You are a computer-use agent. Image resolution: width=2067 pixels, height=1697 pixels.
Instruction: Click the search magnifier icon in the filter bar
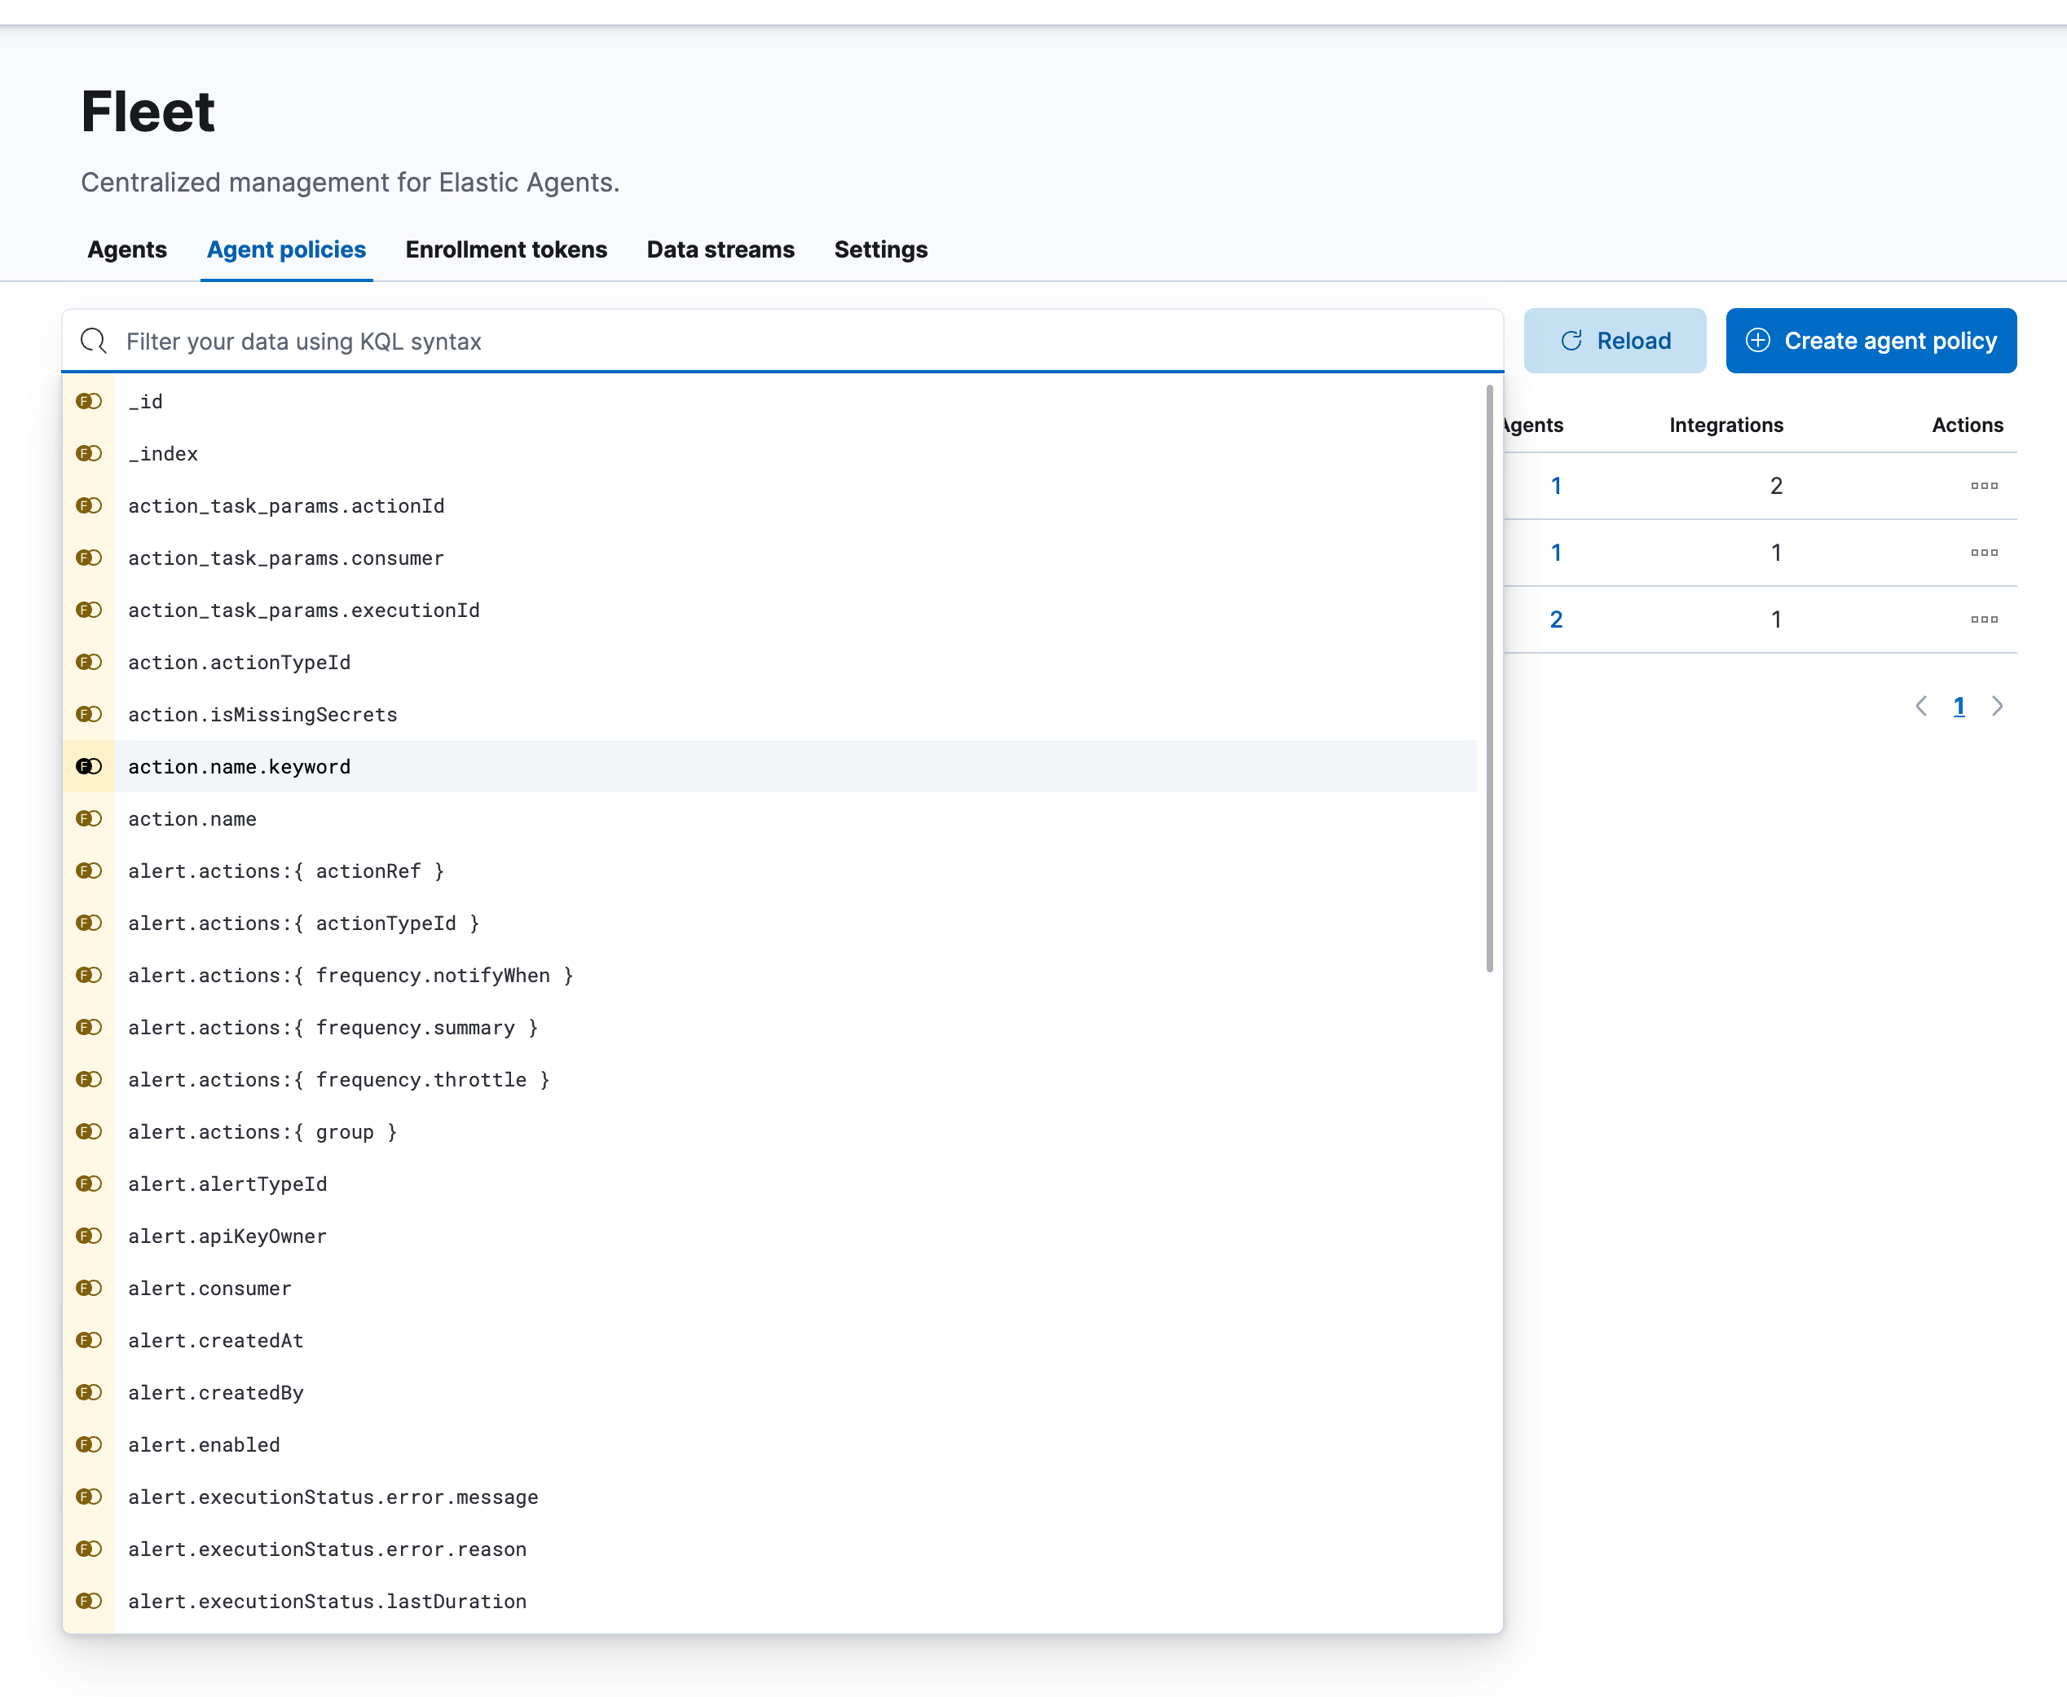[94, 342]
